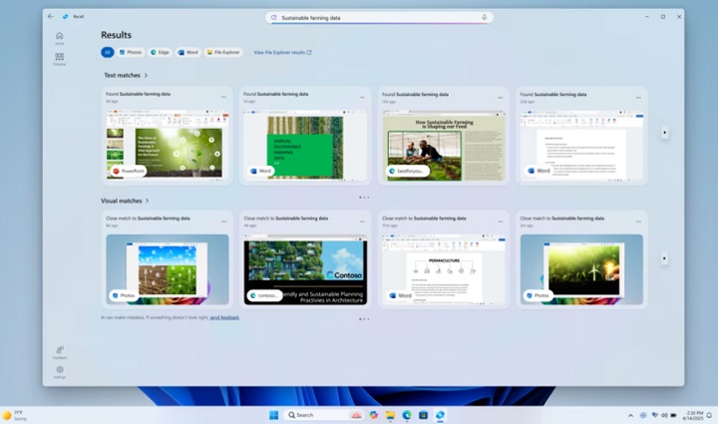
Task: Open the clock showing 2:30 PM
Action: 692,415
